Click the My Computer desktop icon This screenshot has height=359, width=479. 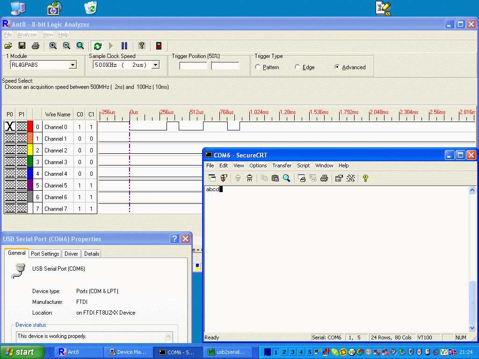click(18, 7)
